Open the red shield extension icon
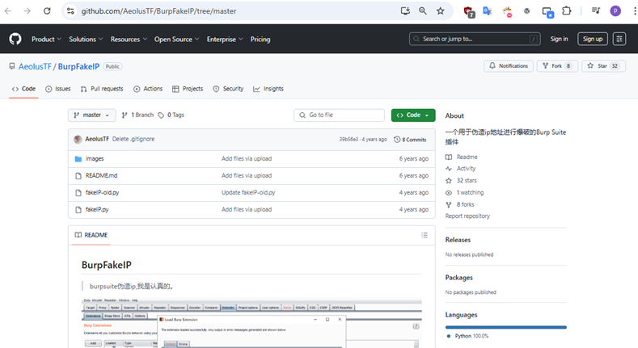The image size is (638, 348). 469,12
